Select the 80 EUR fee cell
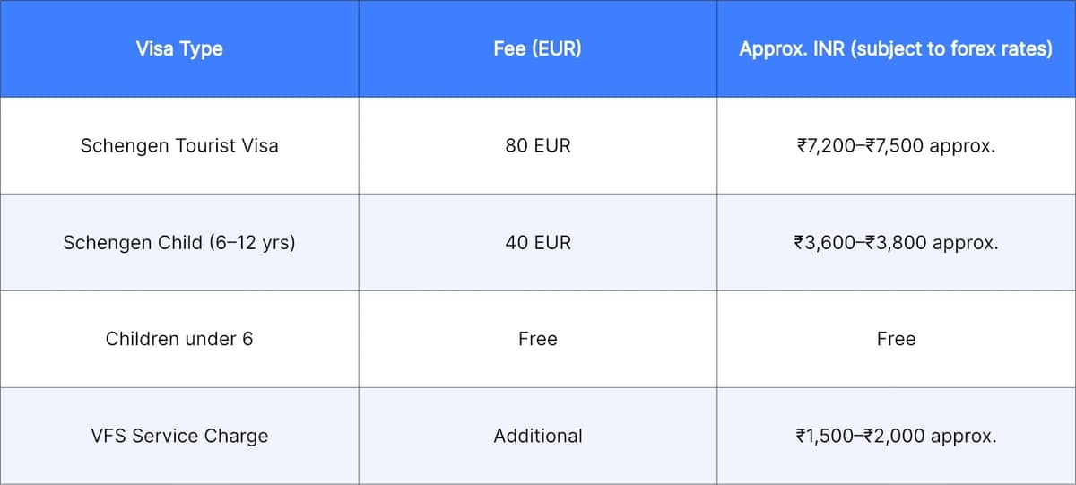This screenshot has width=1076, height=485. 537,145
